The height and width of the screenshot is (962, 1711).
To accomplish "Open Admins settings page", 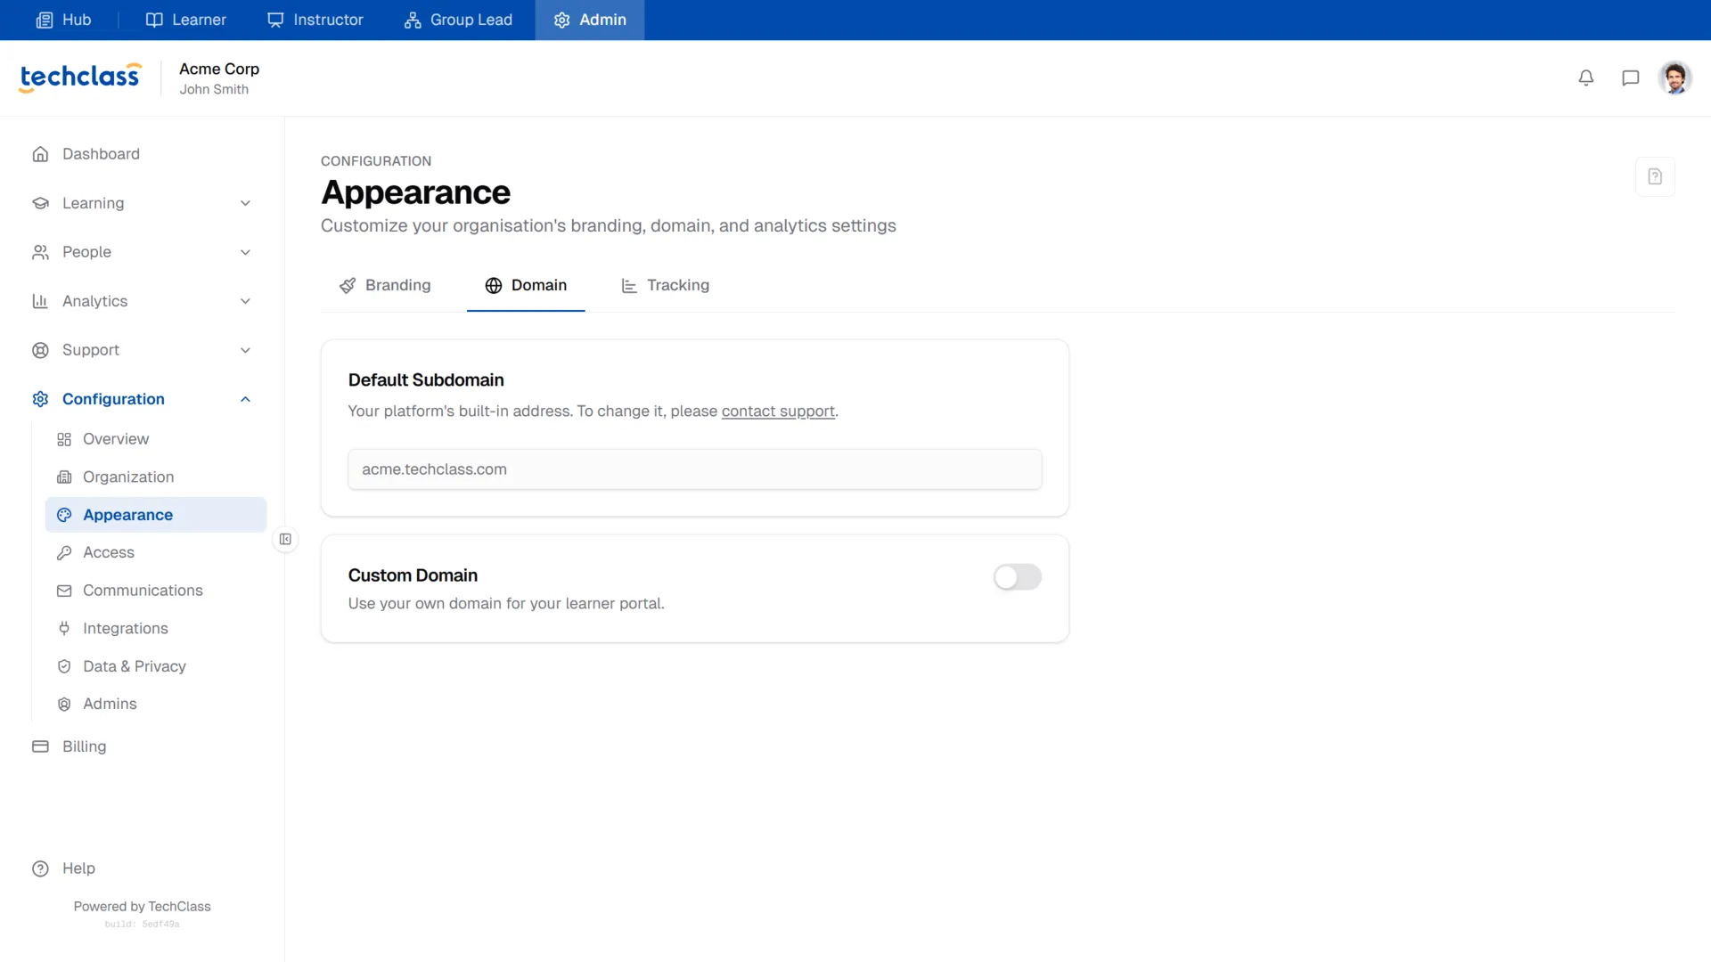I will [156, 705].
